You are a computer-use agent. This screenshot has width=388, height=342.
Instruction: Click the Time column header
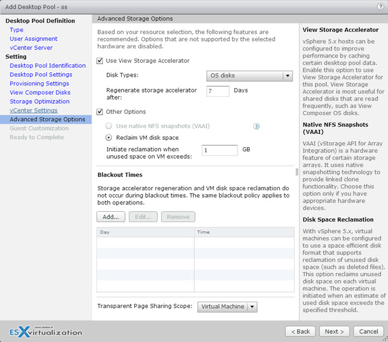[245, 232]
